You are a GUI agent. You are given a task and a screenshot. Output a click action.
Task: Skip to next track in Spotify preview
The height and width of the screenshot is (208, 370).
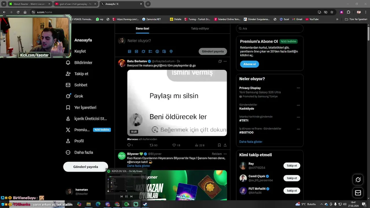click(x=131, y=196)
